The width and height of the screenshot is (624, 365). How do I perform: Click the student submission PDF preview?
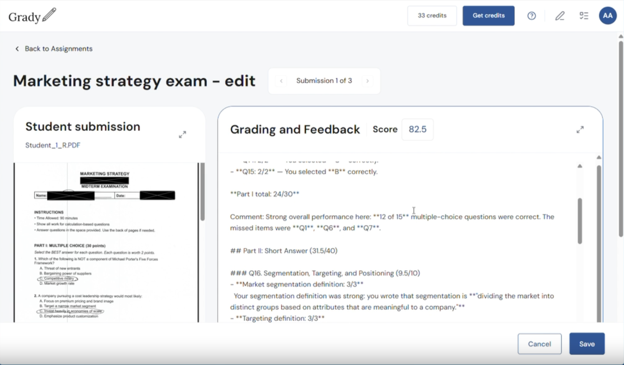(x=106, y=242)
